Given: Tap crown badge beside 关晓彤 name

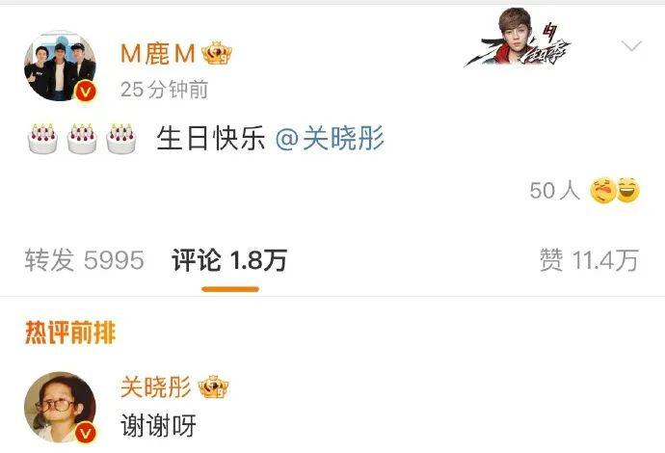Looking at the screenshot, I should point(214,386).
